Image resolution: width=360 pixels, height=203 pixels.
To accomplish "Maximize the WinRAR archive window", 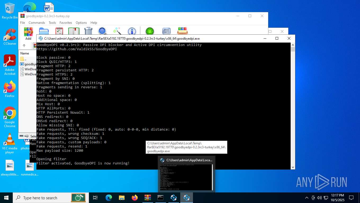I will [250, 16].
